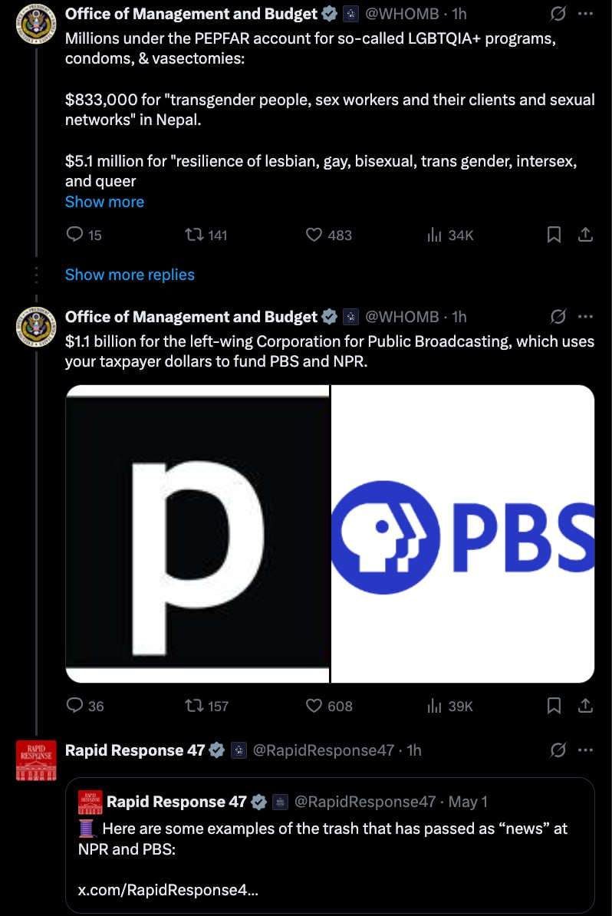612x916 pixels.
Task: Open Grok icon on the PEPFAR tweet
Action: point(558,14)
